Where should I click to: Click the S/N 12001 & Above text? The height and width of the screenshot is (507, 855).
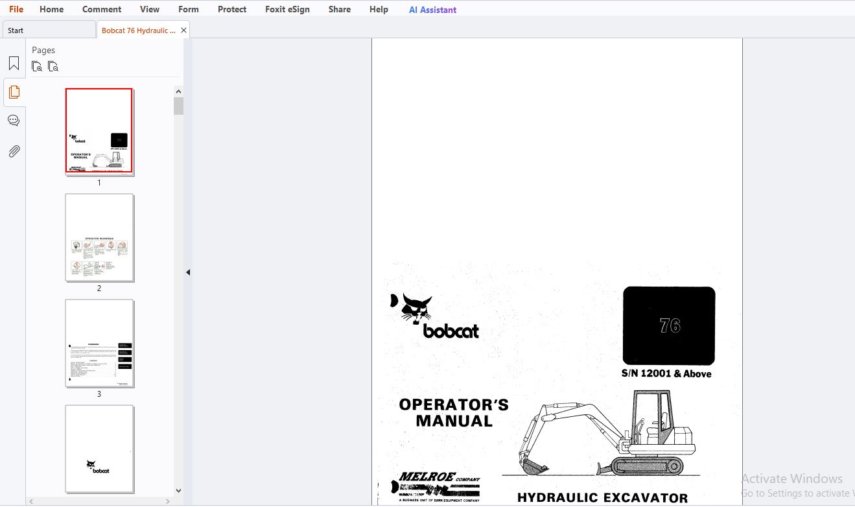point(666,373)
